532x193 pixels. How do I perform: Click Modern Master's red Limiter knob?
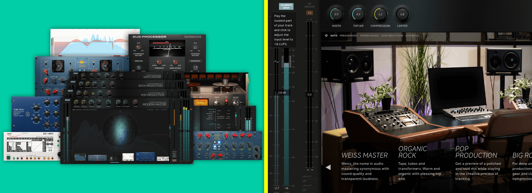[135, 102]
